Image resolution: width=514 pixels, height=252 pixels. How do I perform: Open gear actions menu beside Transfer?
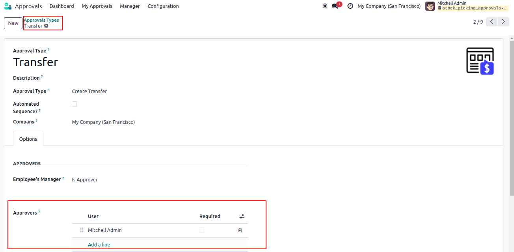point(46,26)
